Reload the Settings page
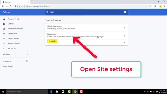 [x=10, y=6]
